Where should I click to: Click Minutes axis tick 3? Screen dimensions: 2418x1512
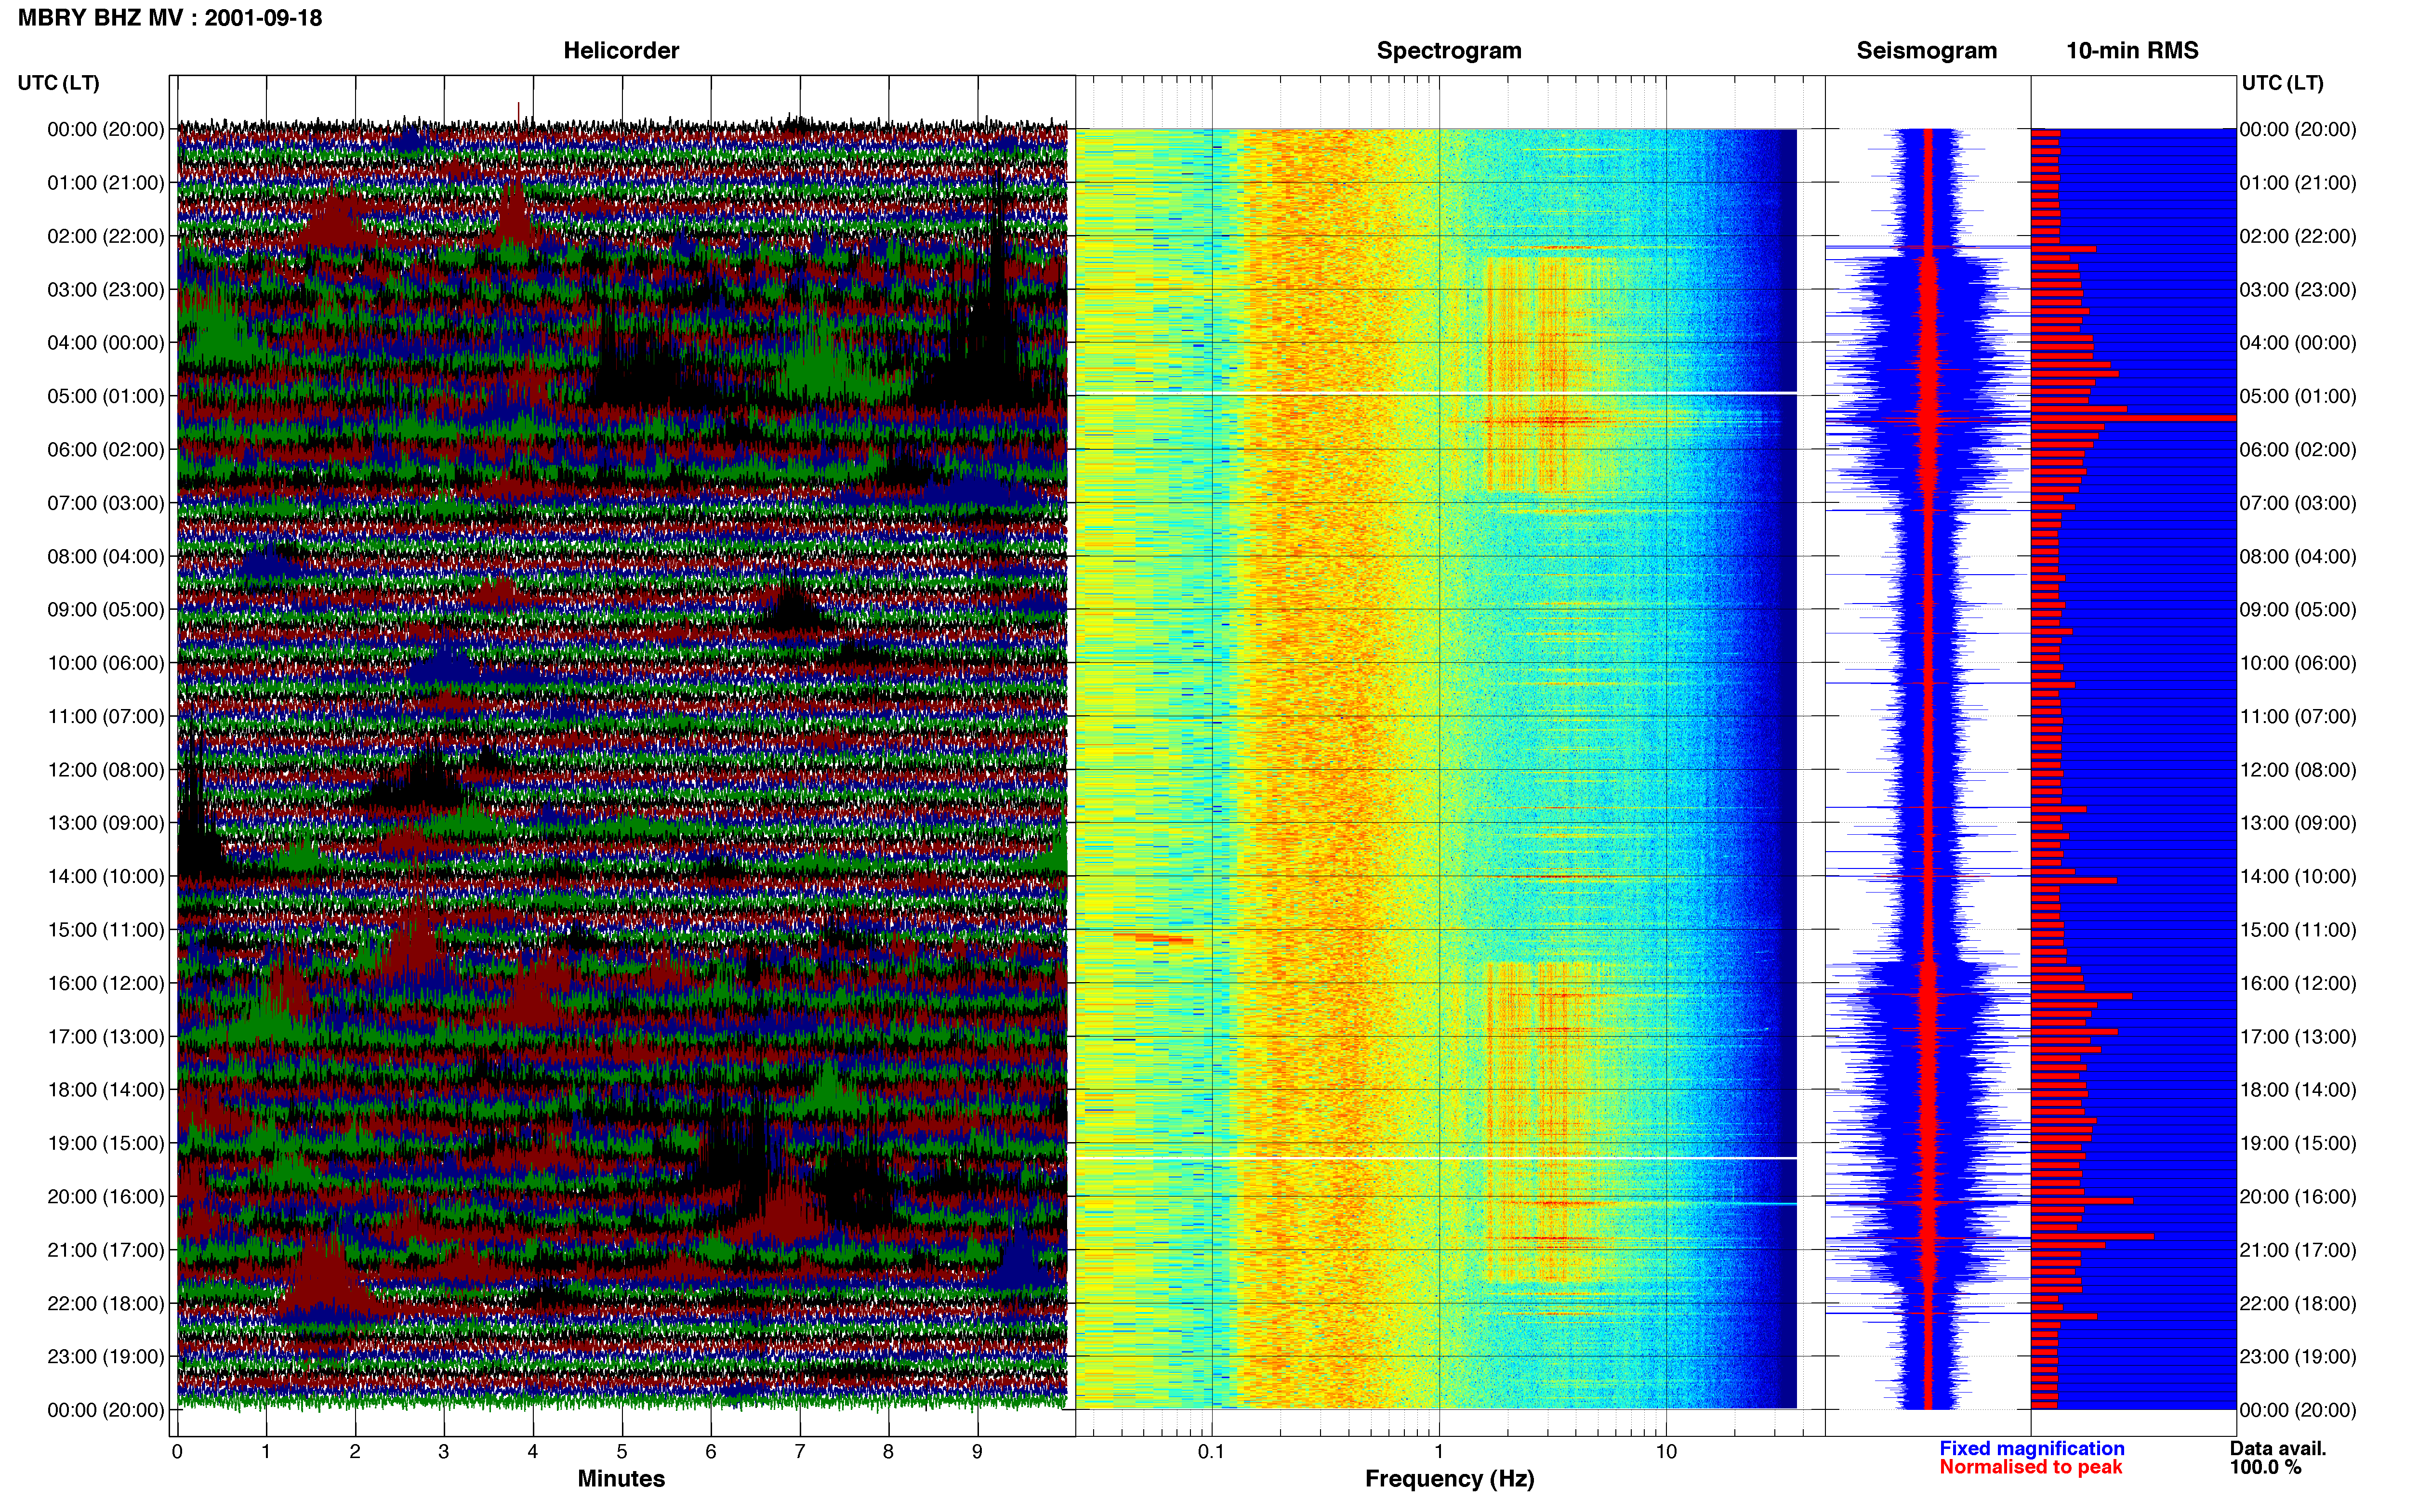[444, 1451]
